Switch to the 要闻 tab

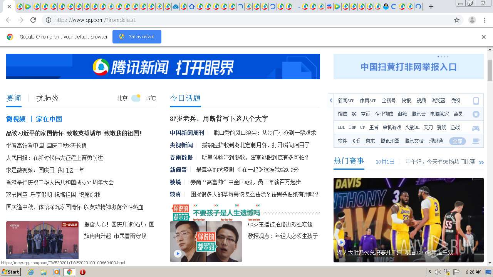14,98
